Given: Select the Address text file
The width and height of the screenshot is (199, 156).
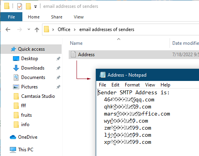Looking at the screenshot, I should click(x=134, y=55).
